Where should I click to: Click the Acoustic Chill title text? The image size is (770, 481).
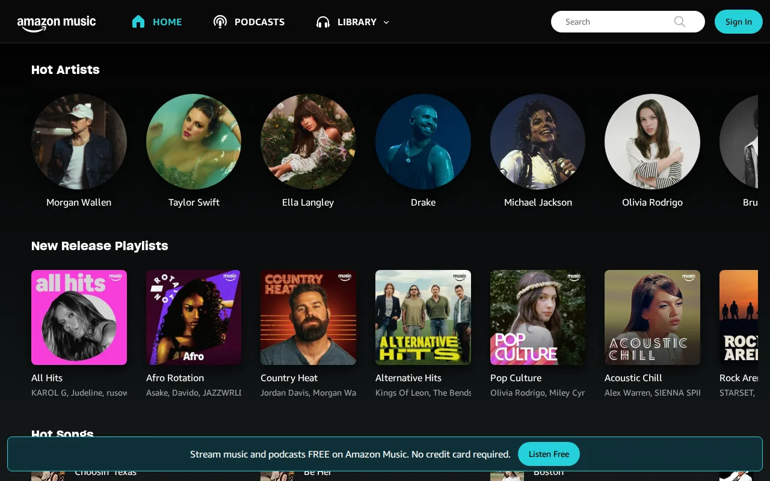pos(633,378)
